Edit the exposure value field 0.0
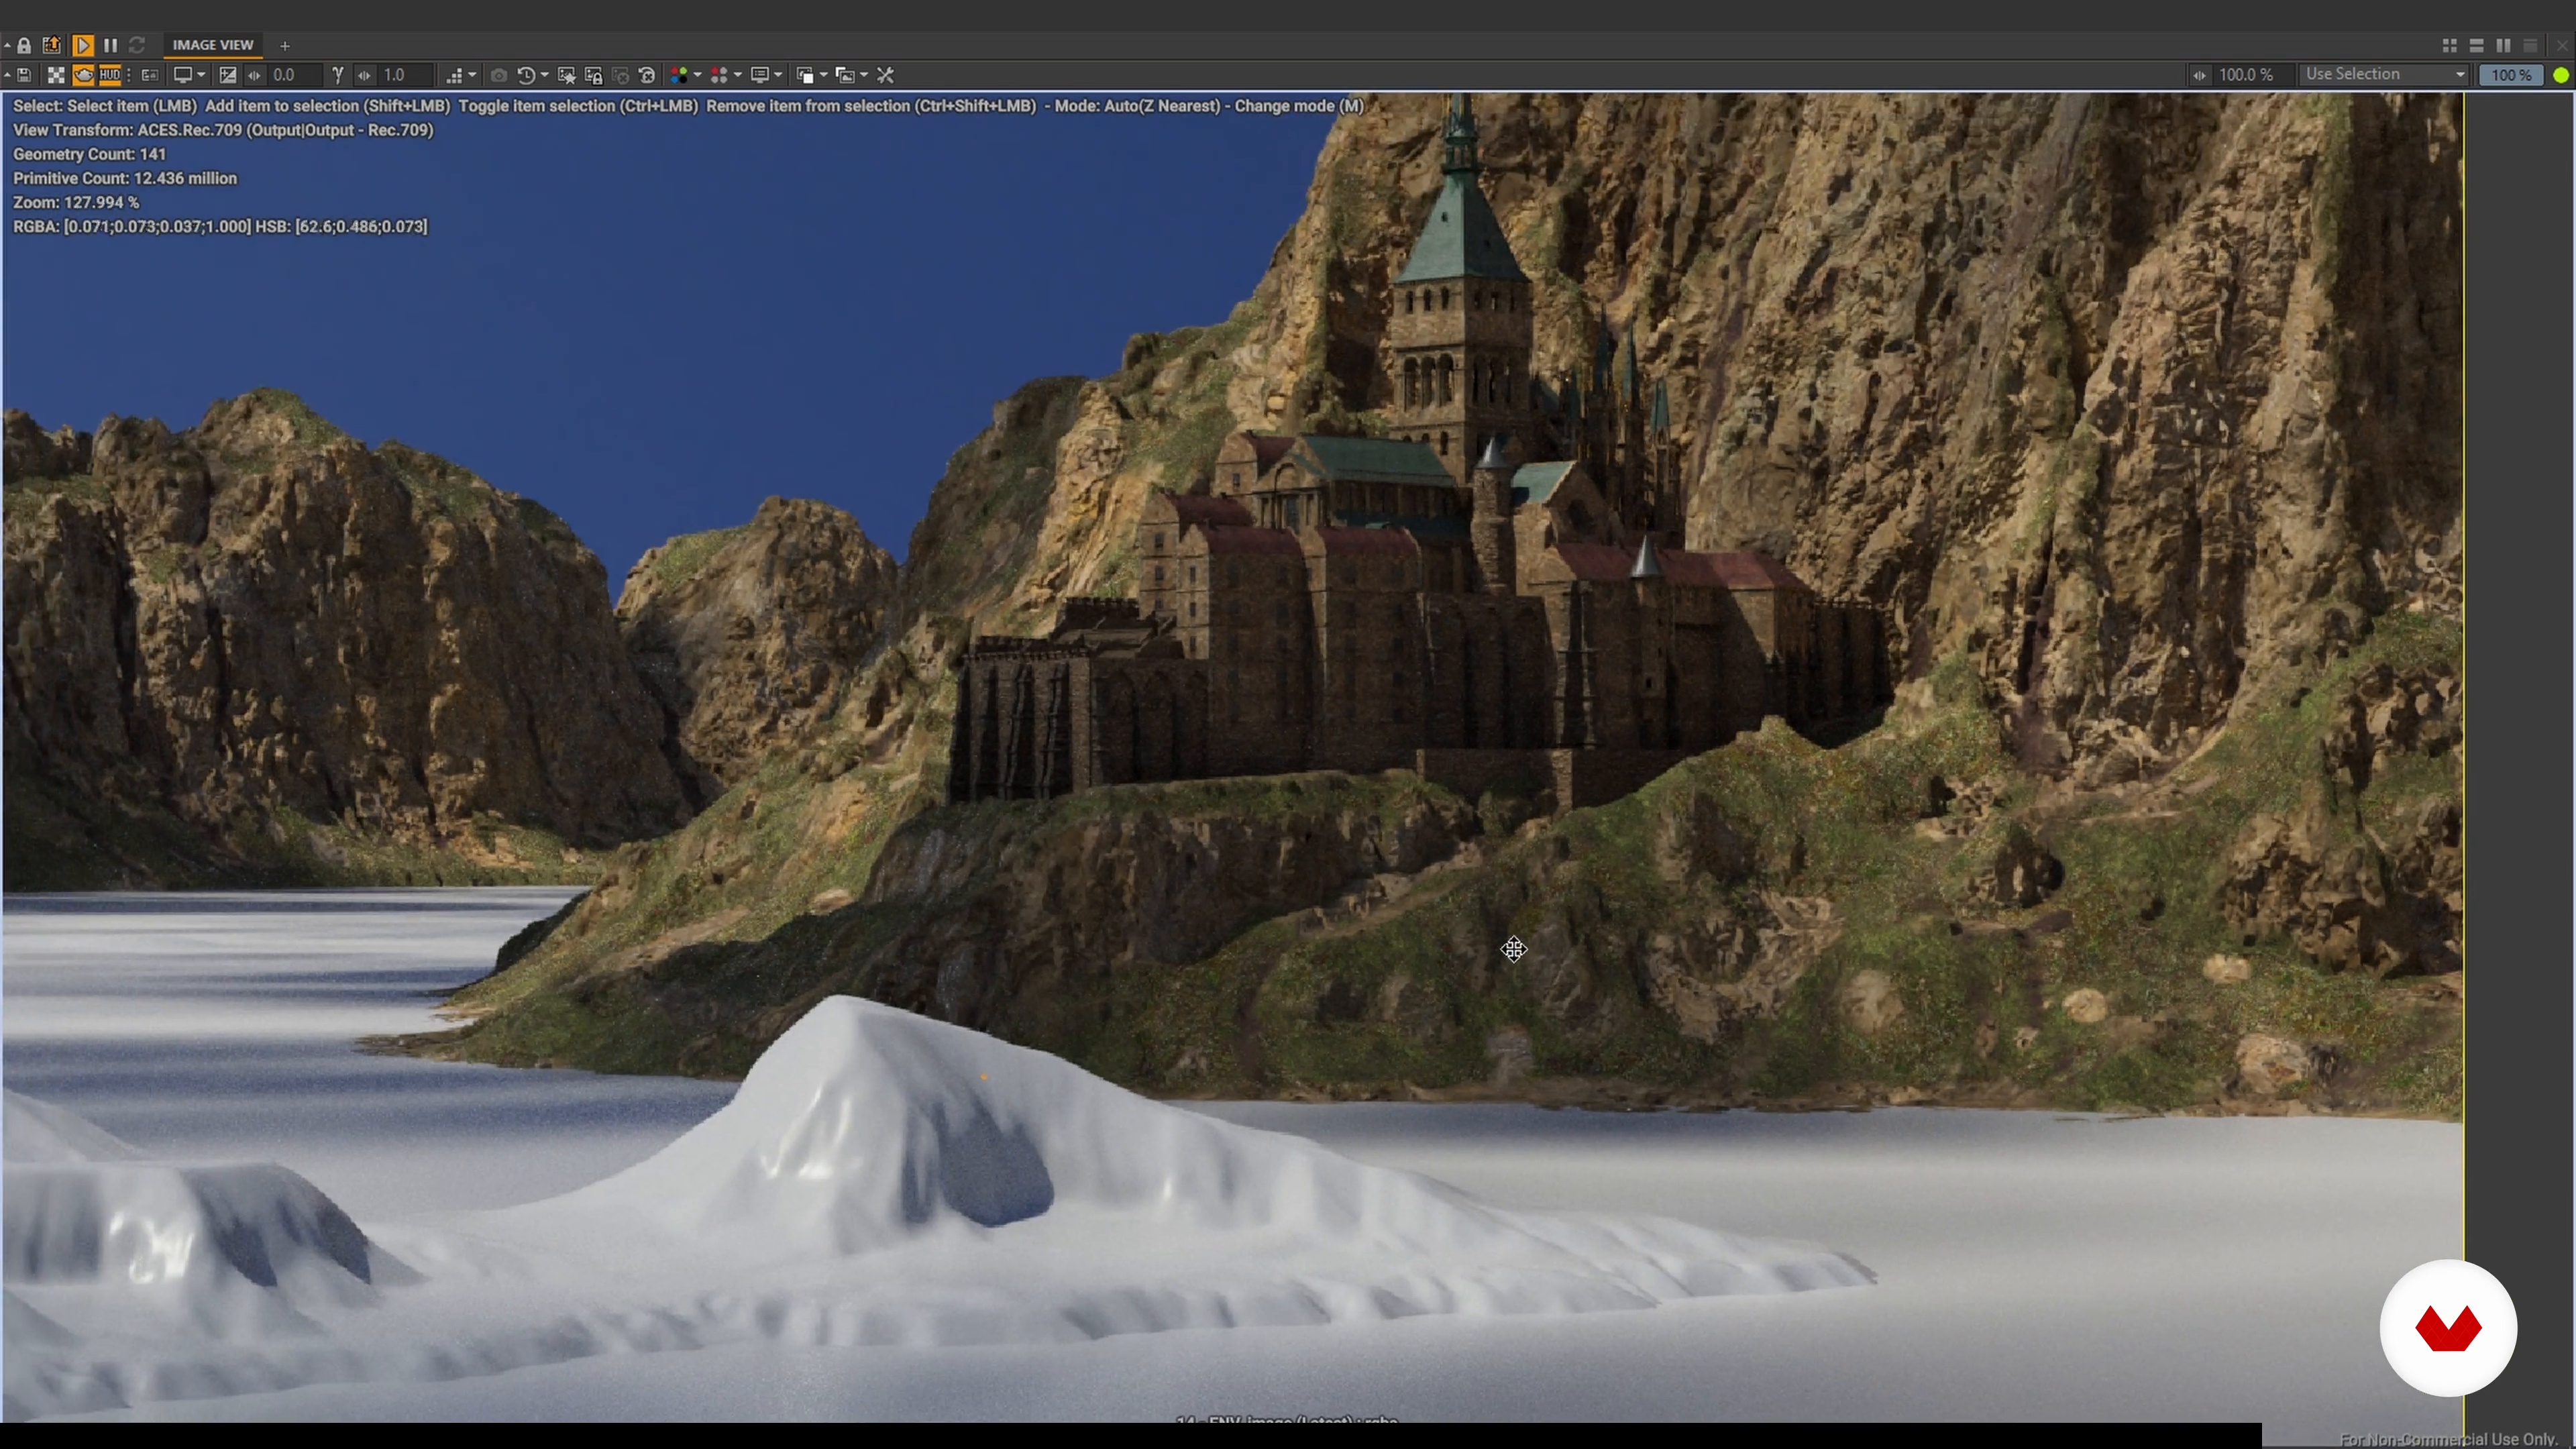The width and height of the screenshot is (2576, 1449). pyautogui.click(x=295, y=75)
